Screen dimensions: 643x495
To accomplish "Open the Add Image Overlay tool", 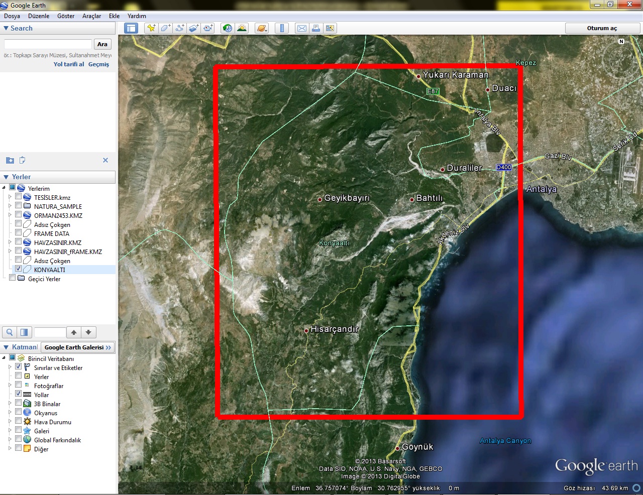I will pyautogui.click(x=193, y=28).
